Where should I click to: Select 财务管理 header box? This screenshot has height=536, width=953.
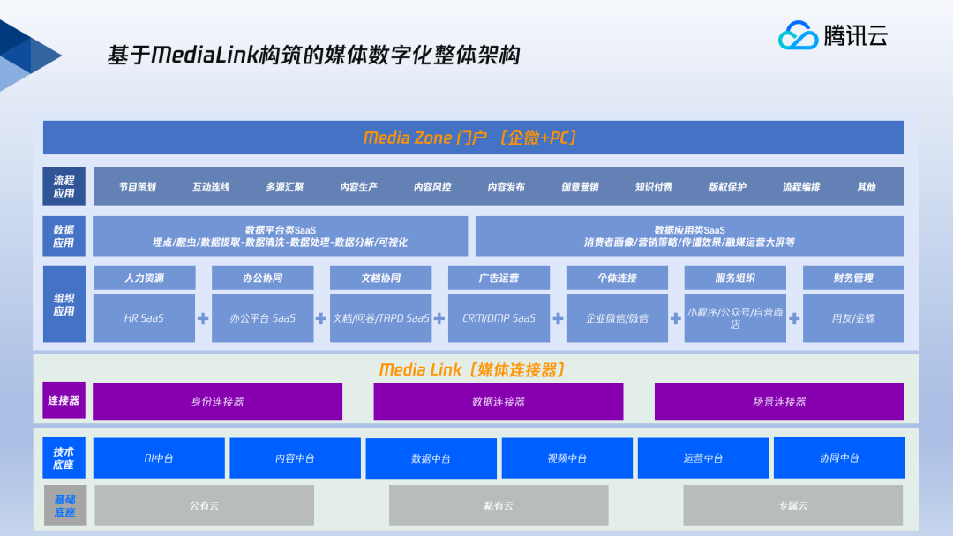tap(853, 278)
